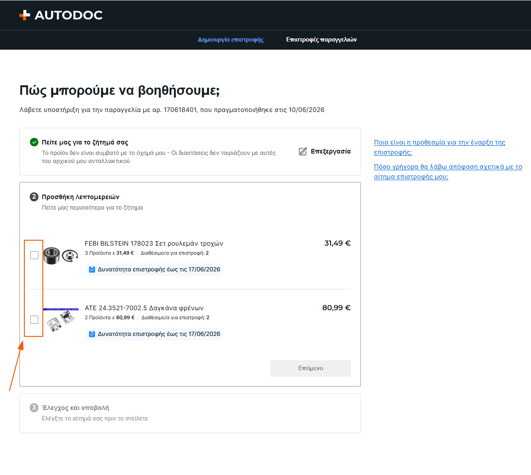Screen dimensions: 531x475
Task: Click the Επόμενο button
Action: pyautogui.click(x=310, y=368)
